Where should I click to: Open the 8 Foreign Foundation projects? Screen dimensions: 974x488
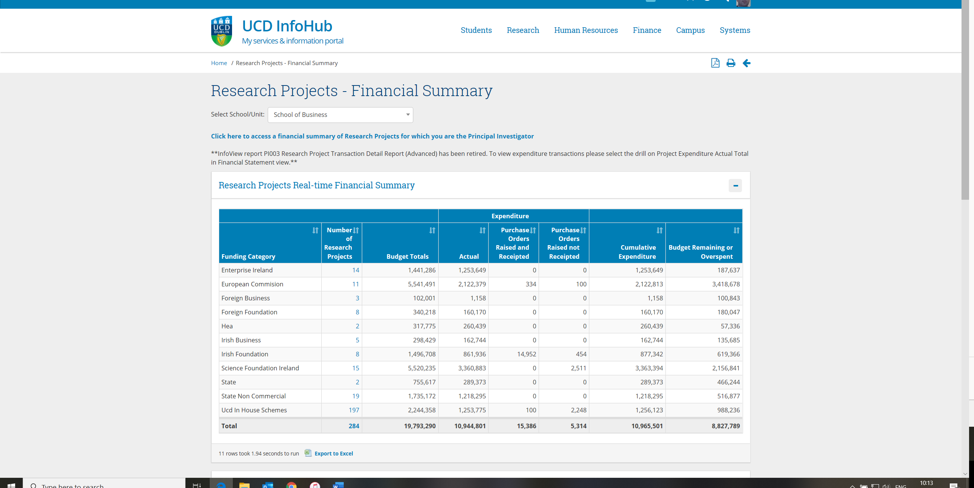(357, 312)
